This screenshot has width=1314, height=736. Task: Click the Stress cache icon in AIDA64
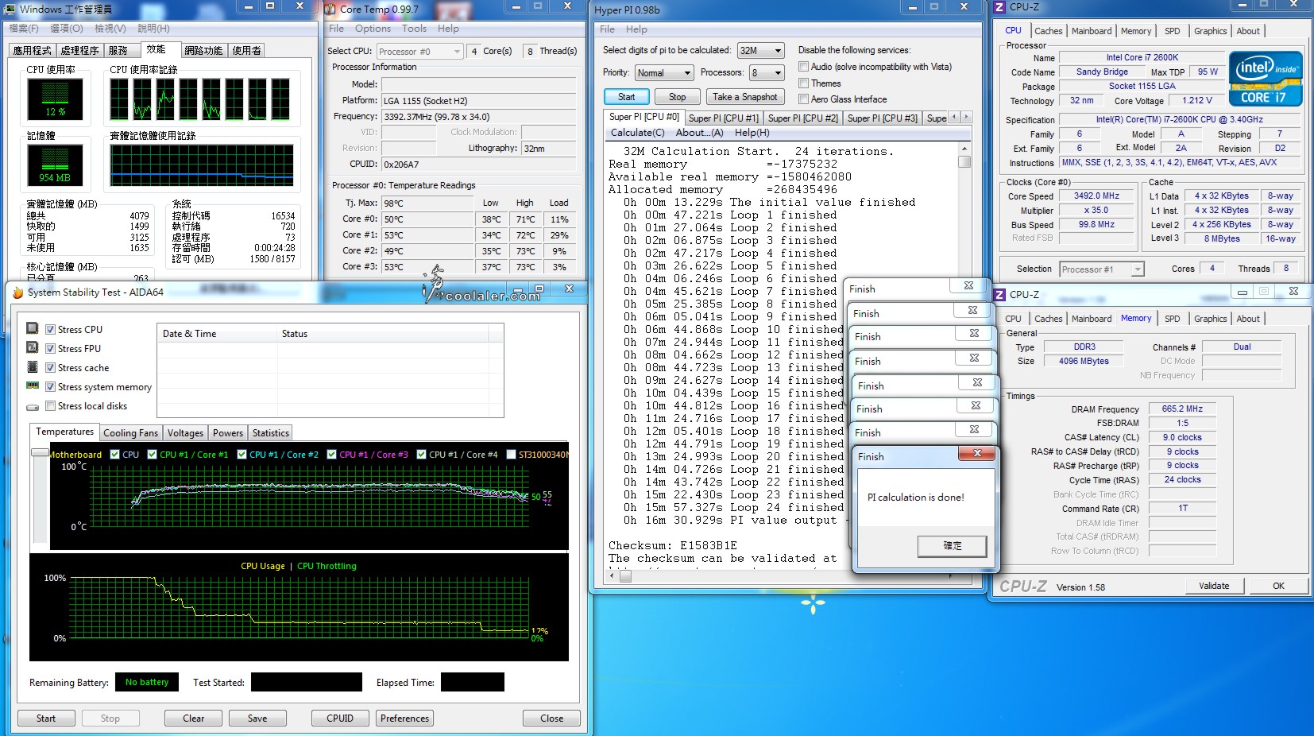pos(33,366)
